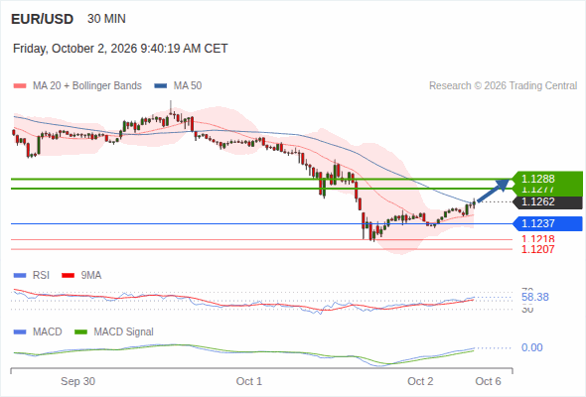Click the green MACD Signal legend swatch
This screenshot has width=586, height=397.
[x=80, y=332]
